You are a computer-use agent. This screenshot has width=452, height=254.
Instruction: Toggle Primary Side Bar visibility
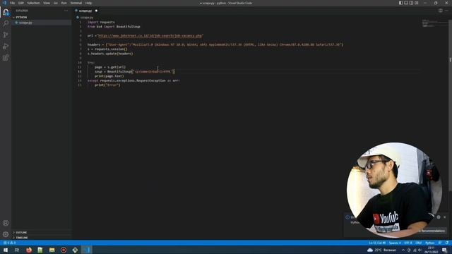point(400,3)
